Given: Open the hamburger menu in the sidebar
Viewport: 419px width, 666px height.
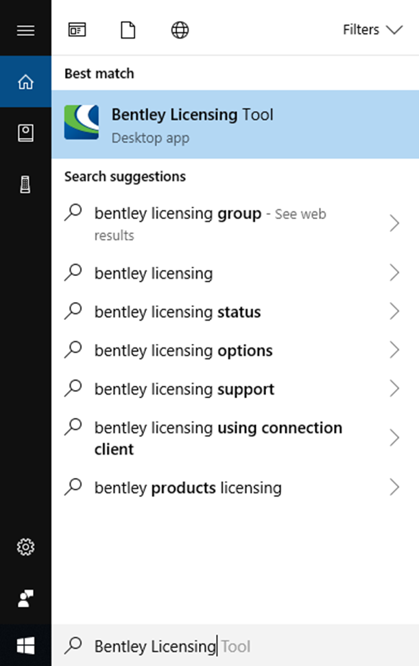Looking at the screenshot, I should point(25,30).
